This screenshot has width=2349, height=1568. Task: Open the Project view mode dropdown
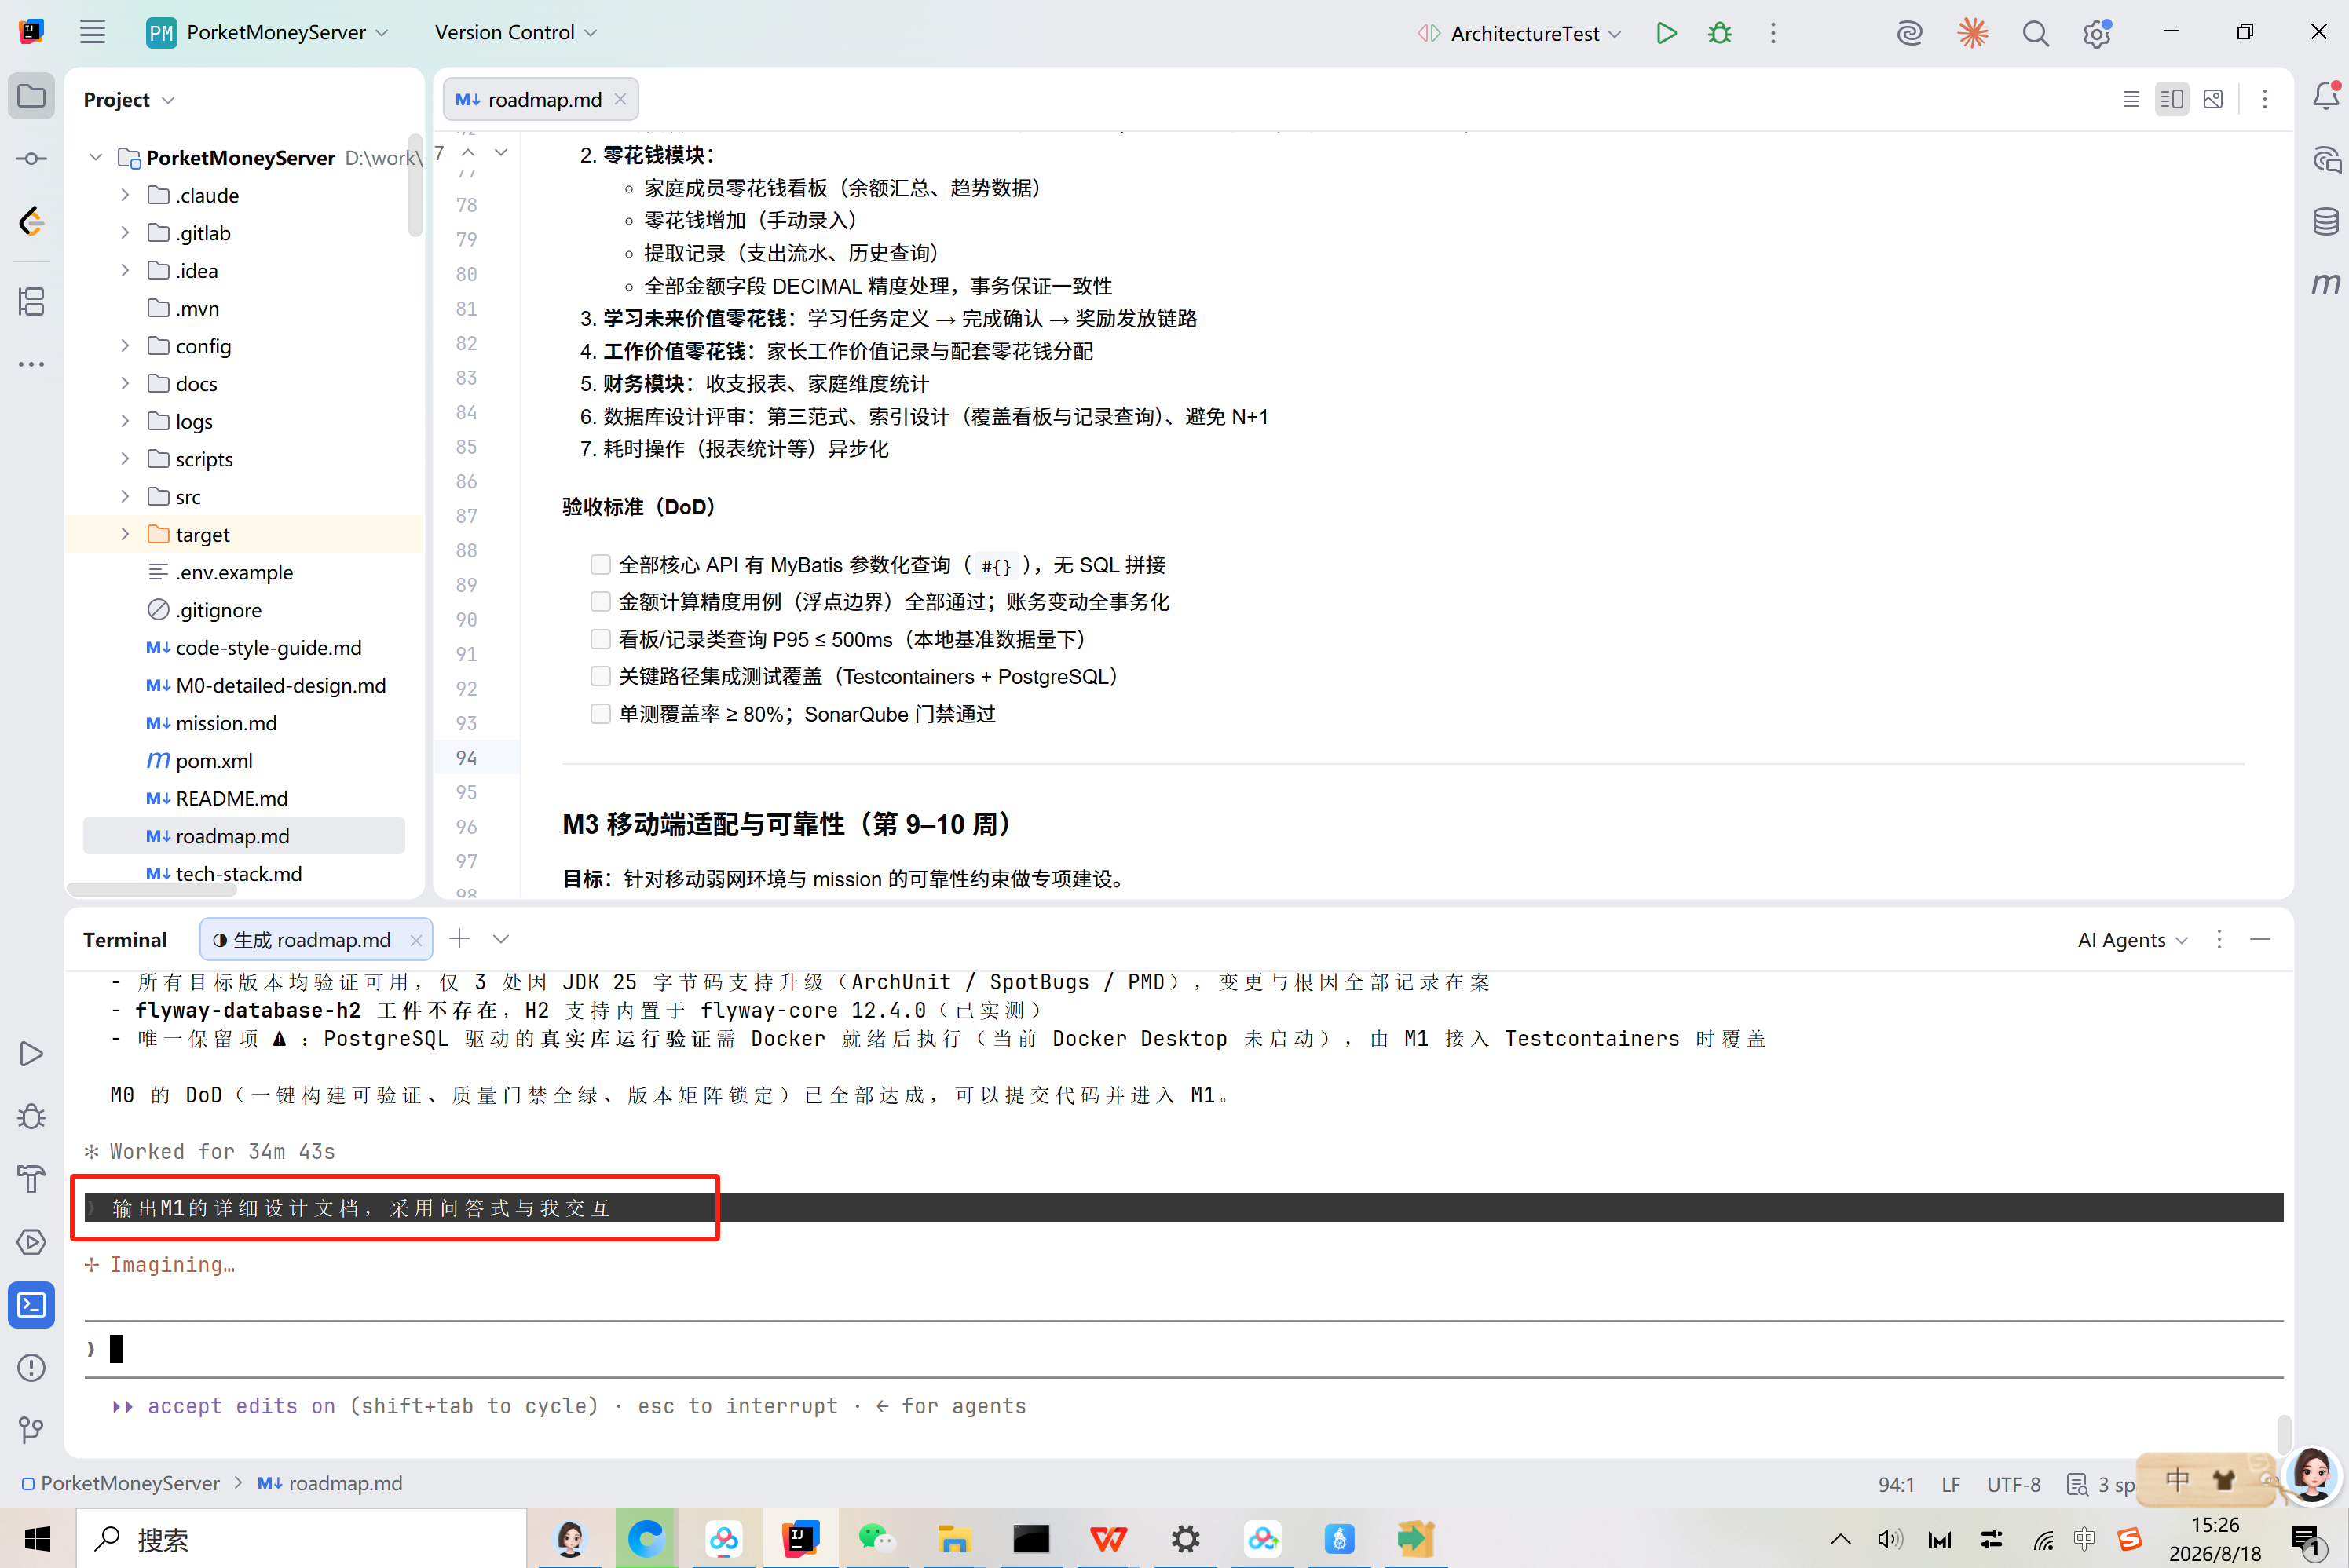(x=128, y=99)
